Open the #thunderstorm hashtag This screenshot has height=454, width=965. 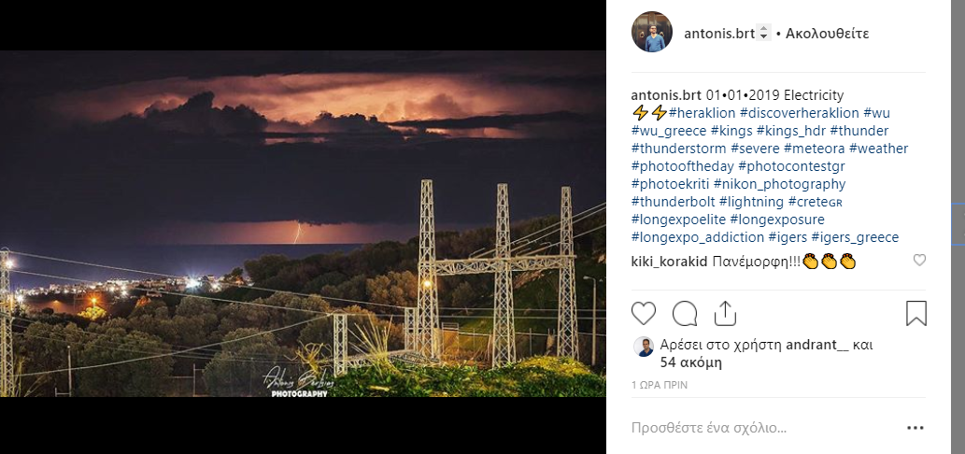[x=679, y=149]
